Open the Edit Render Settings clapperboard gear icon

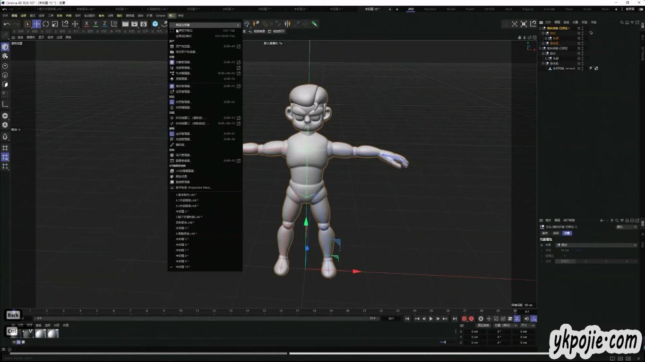tap(144, 24)
